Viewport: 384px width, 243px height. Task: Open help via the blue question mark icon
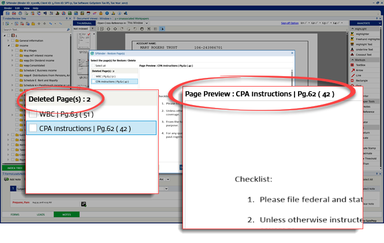point(107,13)
